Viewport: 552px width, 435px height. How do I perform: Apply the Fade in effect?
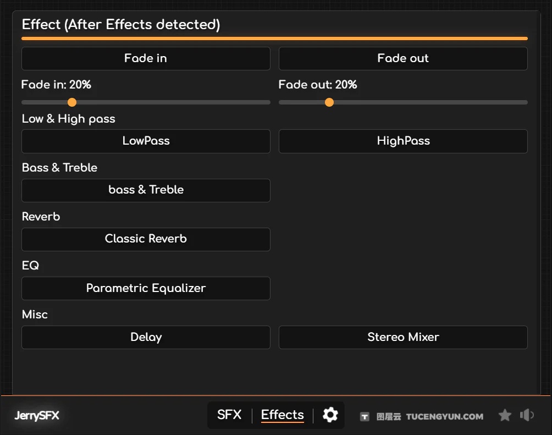pos(146,58)
